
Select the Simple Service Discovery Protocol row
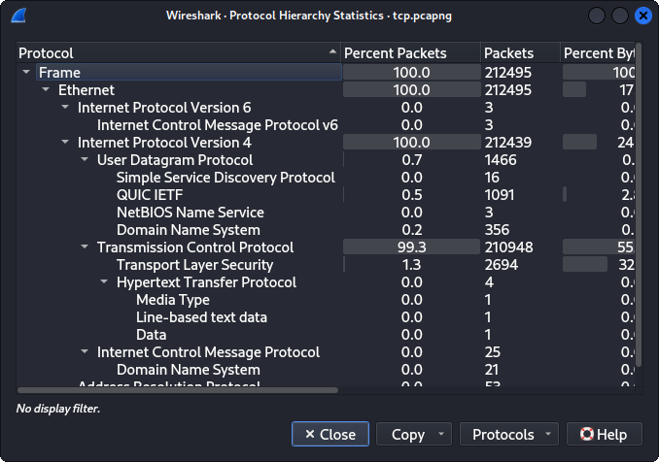[x=225, y=178]
